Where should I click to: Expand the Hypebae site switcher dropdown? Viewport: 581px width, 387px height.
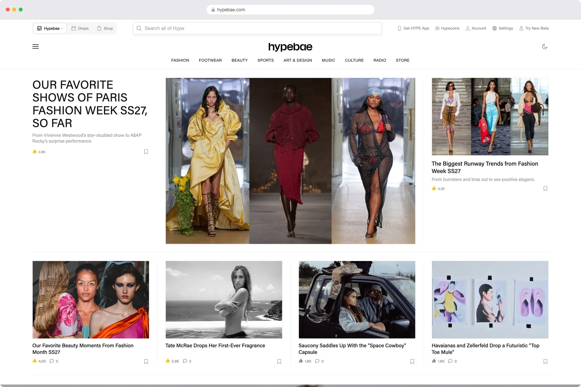pos(50,28)
